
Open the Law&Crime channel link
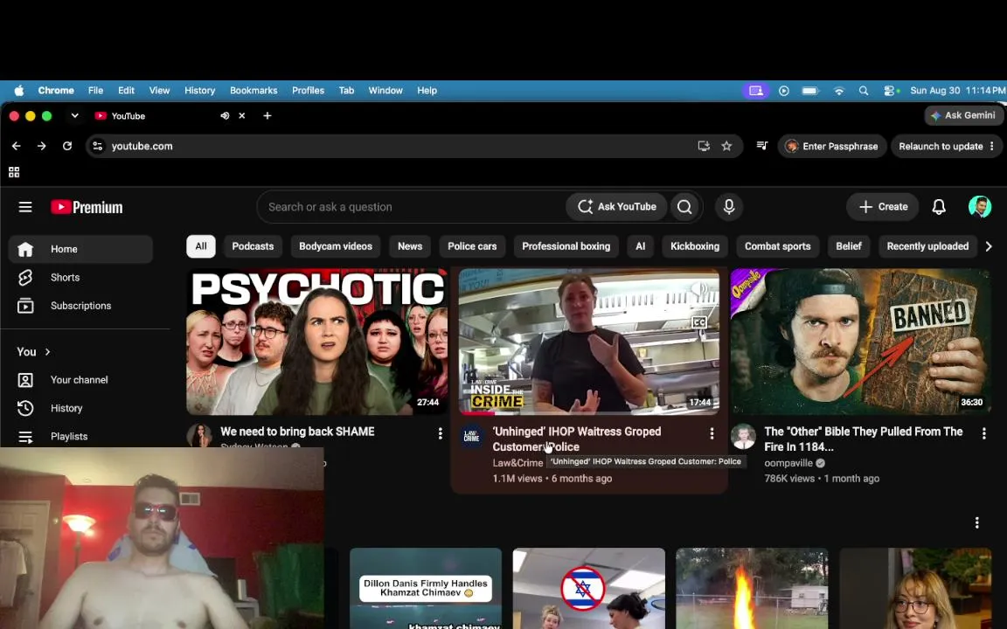517,463
